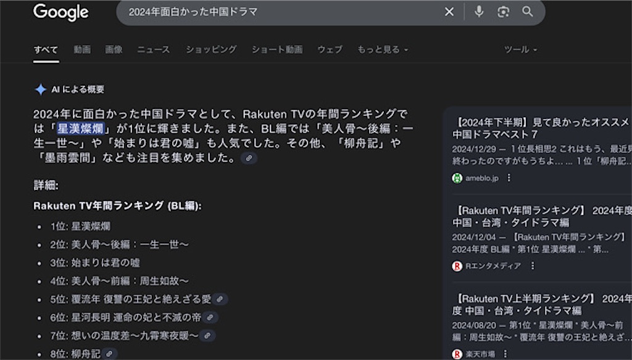632x360 pixels.
Task: Click the 2024/12/04 date snippet
Action: click(x=473, y=237)
